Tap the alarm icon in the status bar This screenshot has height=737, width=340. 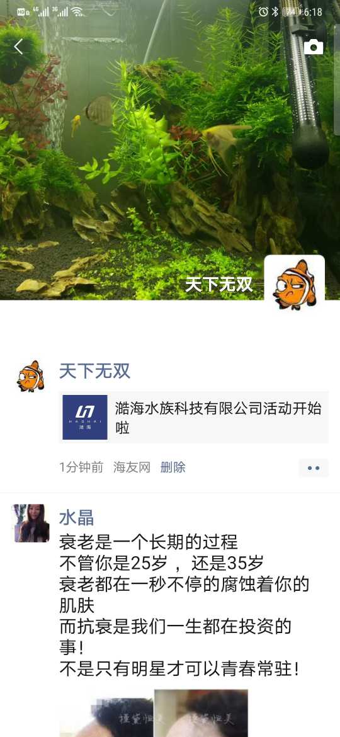[263, 12]
